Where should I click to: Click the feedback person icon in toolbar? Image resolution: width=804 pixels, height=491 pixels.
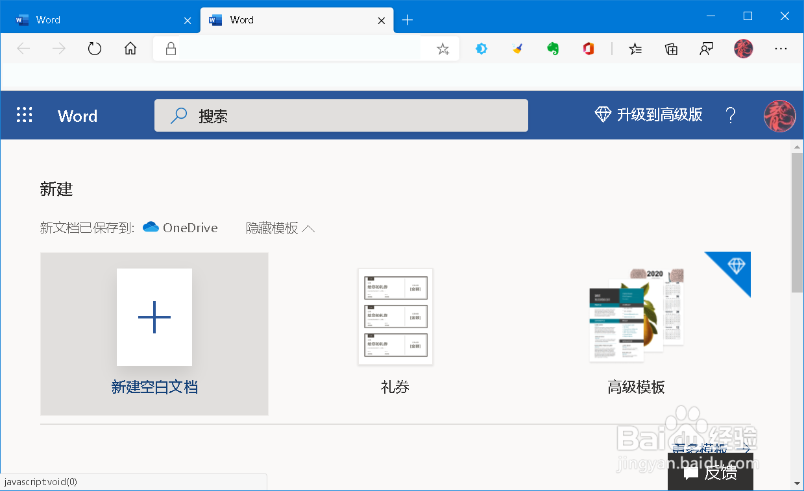tap(707, 49)
